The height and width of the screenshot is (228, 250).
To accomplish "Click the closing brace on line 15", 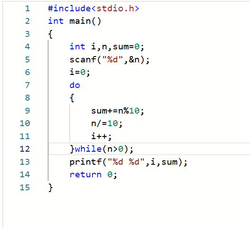I will click(x=50, y=188).
